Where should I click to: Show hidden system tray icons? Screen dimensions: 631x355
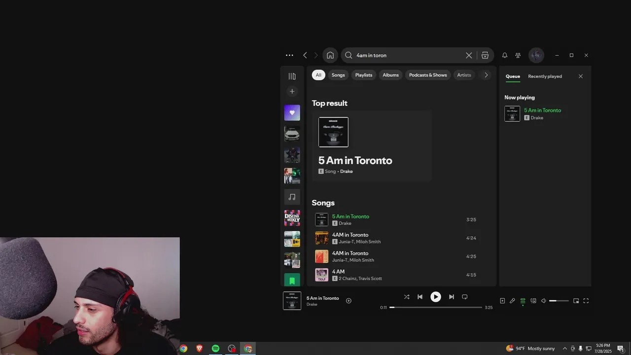pyautogui.click(x=565, y=349)
